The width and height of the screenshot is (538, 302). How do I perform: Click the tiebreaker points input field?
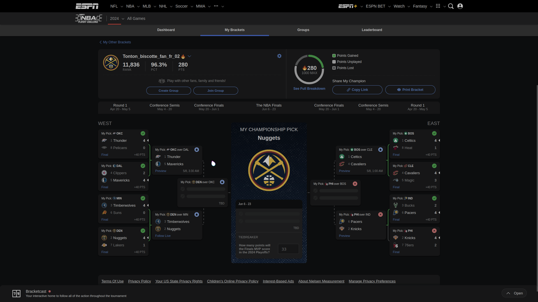[288, 249]
